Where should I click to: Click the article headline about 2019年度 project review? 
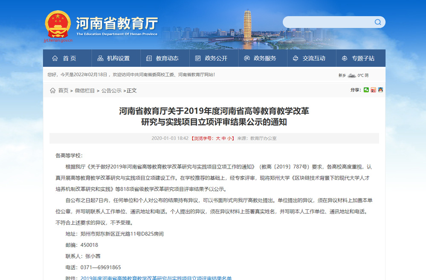click(214, 117)
